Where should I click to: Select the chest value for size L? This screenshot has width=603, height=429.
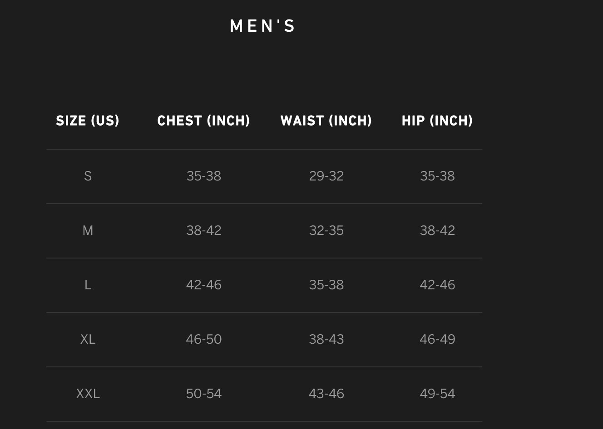[203, 285]
